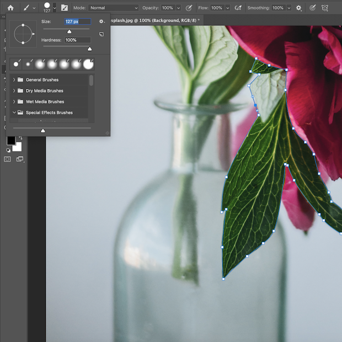Enable airbrush-style build-up effects
Image resolution: width=342 pixels, height=342 pixels.
pyautogui.click(x=238, y=8)
